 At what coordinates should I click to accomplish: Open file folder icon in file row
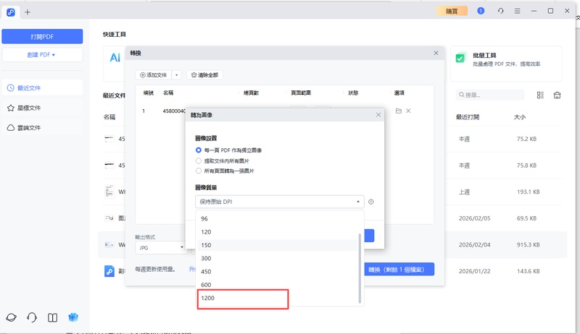click(398, 111)
